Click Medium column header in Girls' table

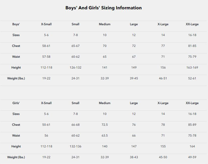pos(105,103)
